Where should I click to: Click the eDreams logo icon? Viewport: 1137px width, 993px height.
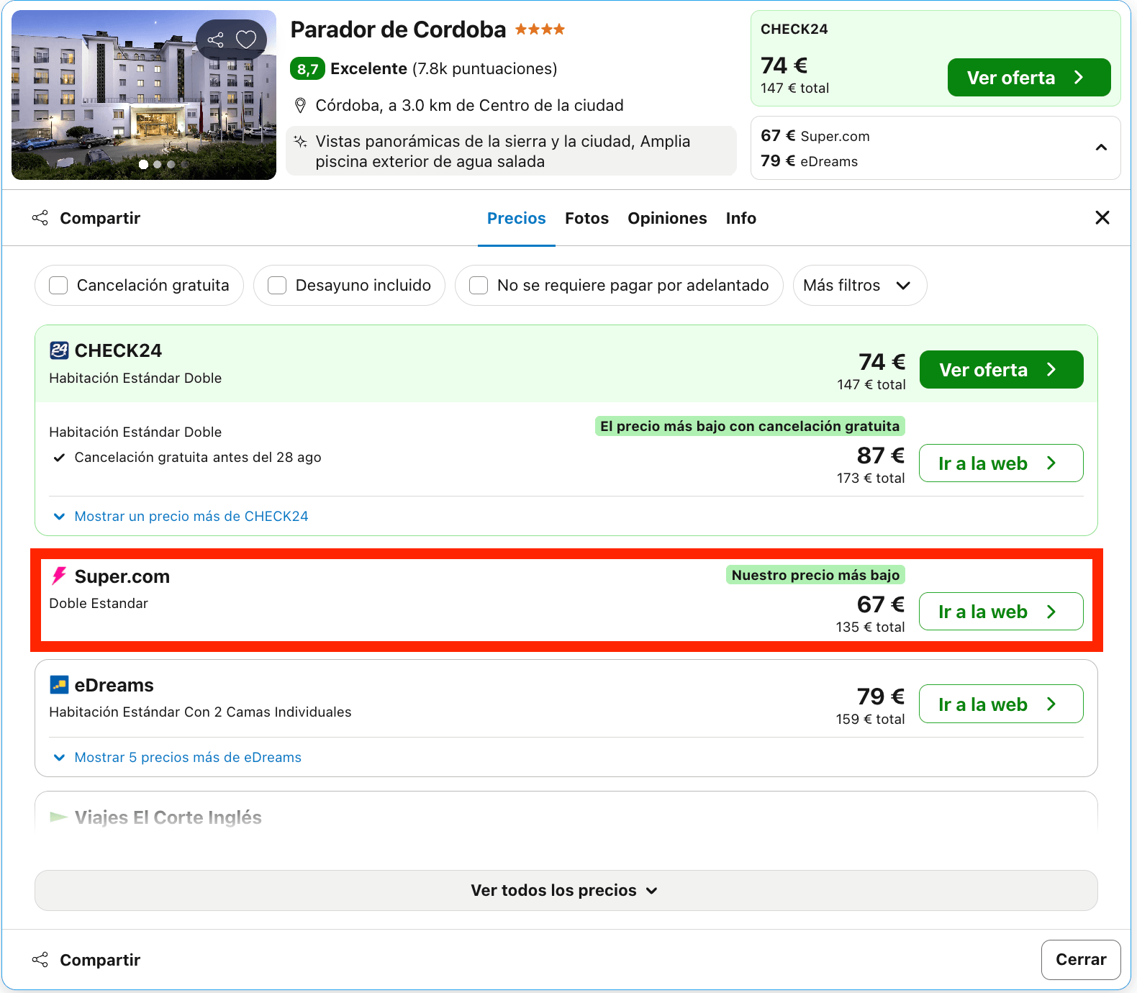pyautogui.click(x=59, y=684)
